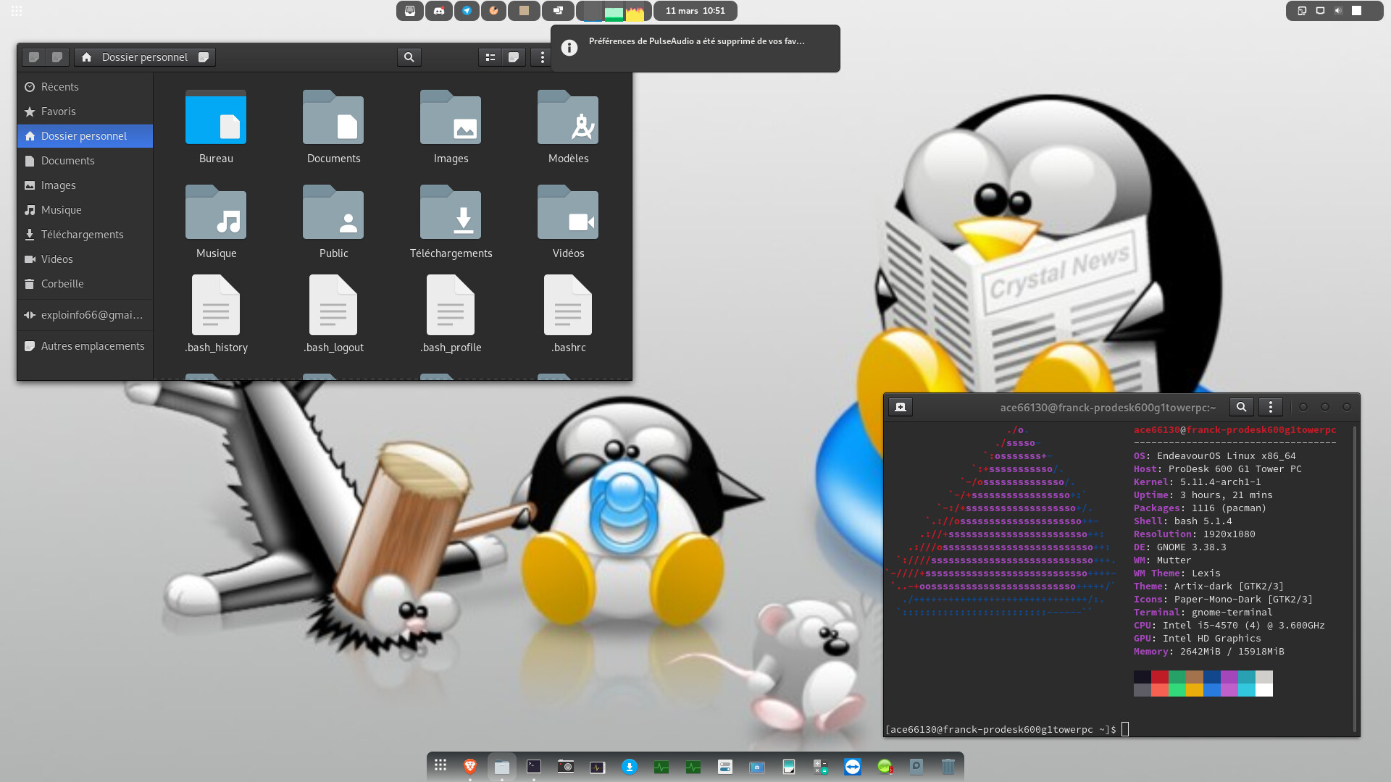This screenshot has height=782, width=1391.
Task: Select the Musique folder in main view
Action: pos(216,222)
